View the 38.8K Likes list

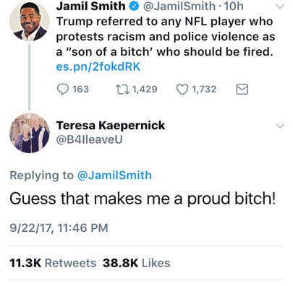(x=137, y=263)
